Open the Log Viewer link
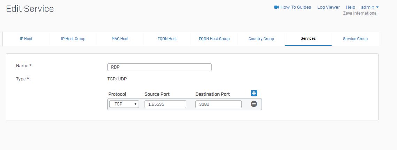Image resolution: width=397 pixels, height=150 pixels. 328,7
